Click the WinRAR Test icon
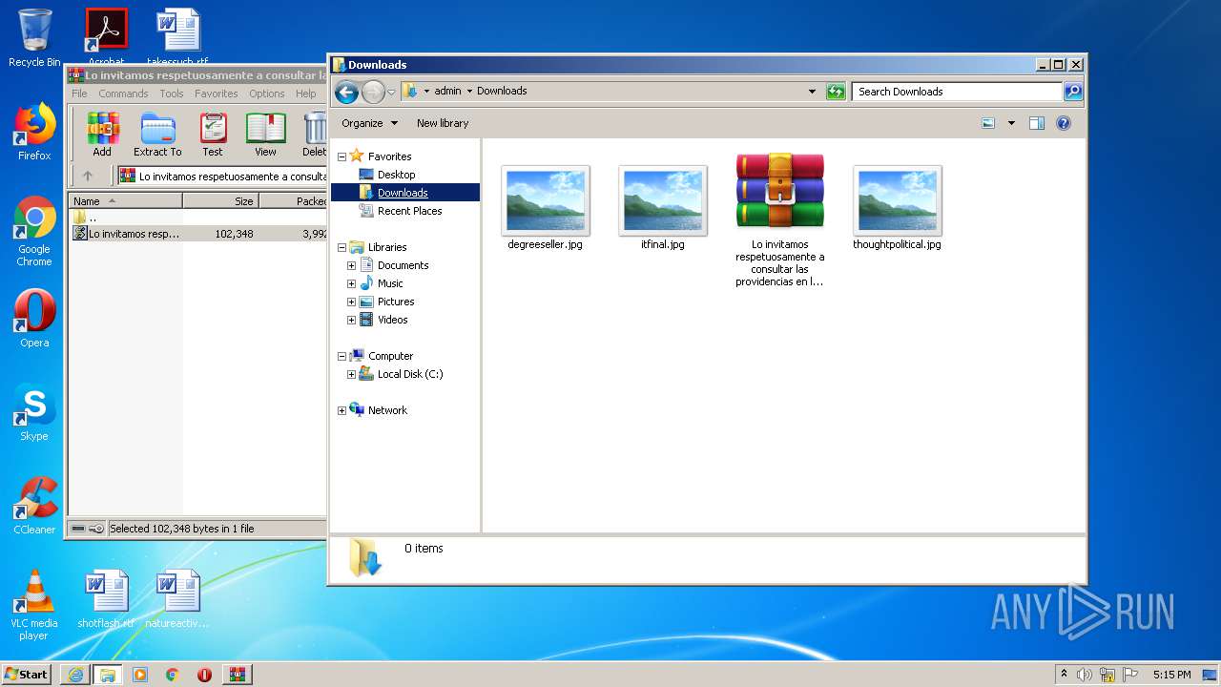Image resolution: width=1221 pixels, height=687 pixels. click(213, 135)
